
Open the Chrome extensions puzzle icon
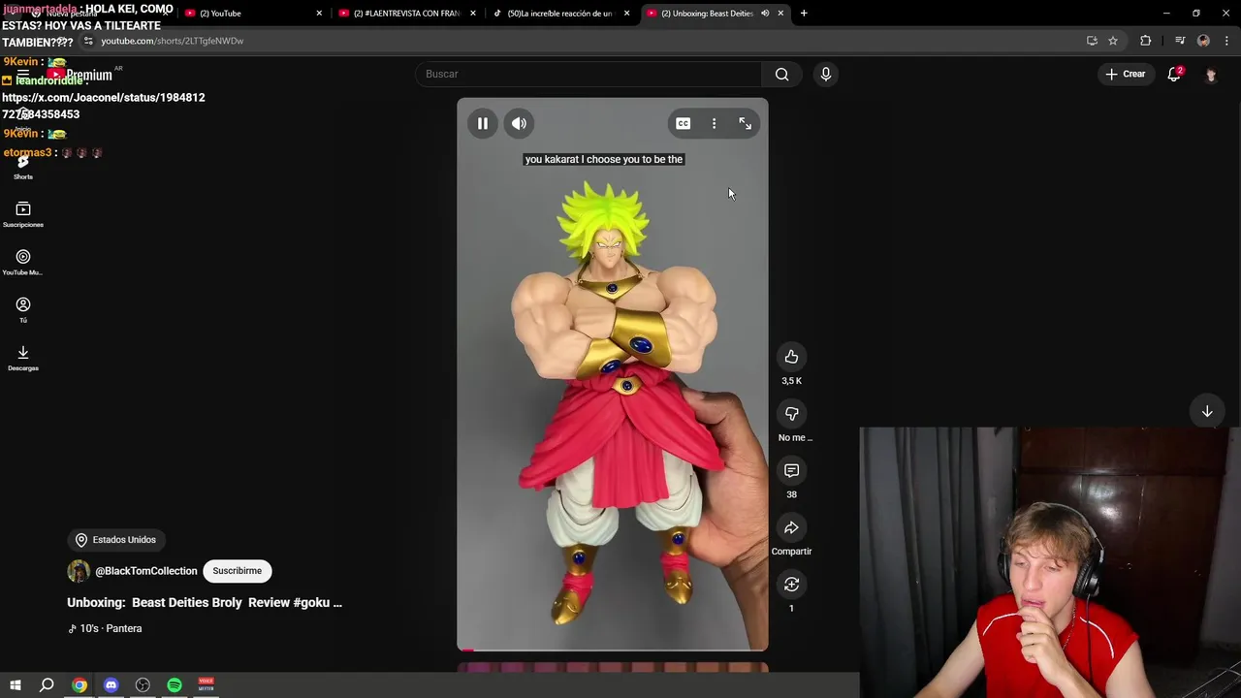tap(1146, 41)
